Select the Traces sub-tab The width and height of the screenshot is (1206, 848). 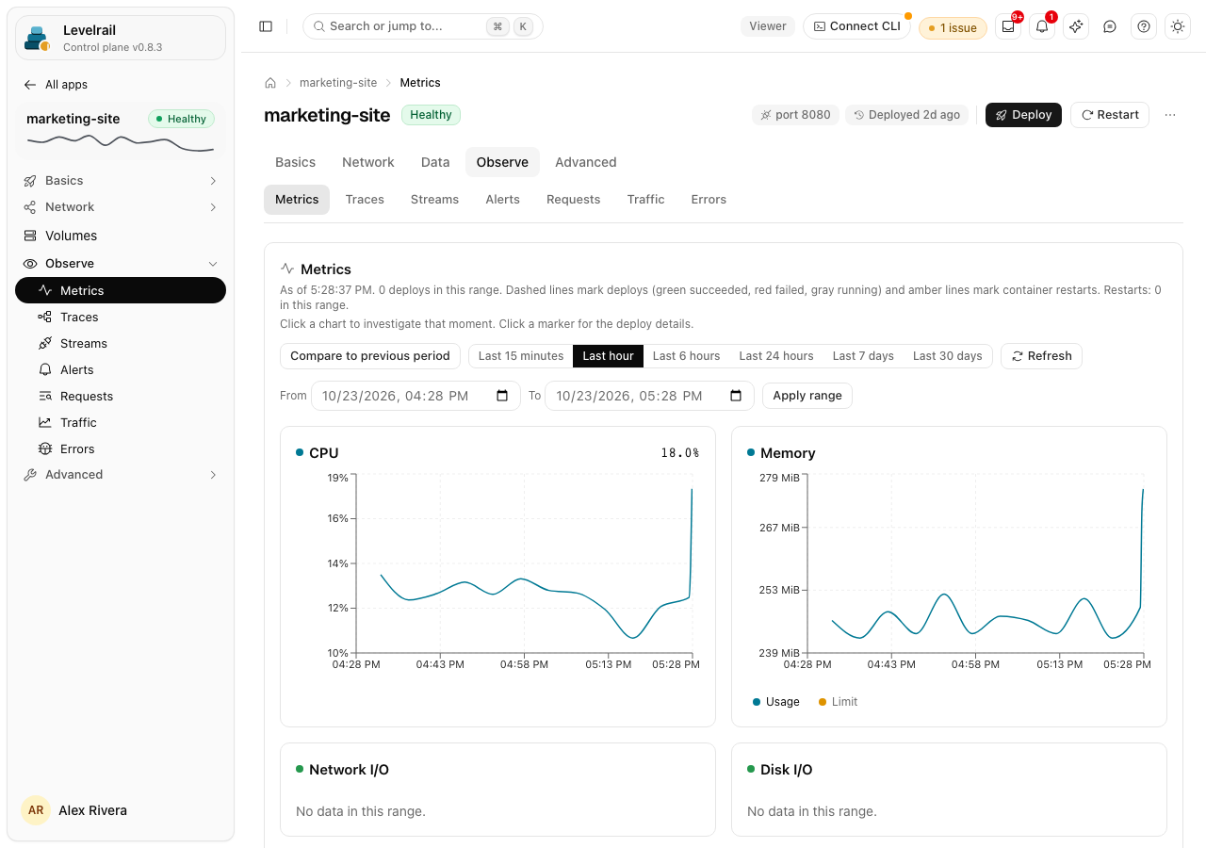point(365,200)
